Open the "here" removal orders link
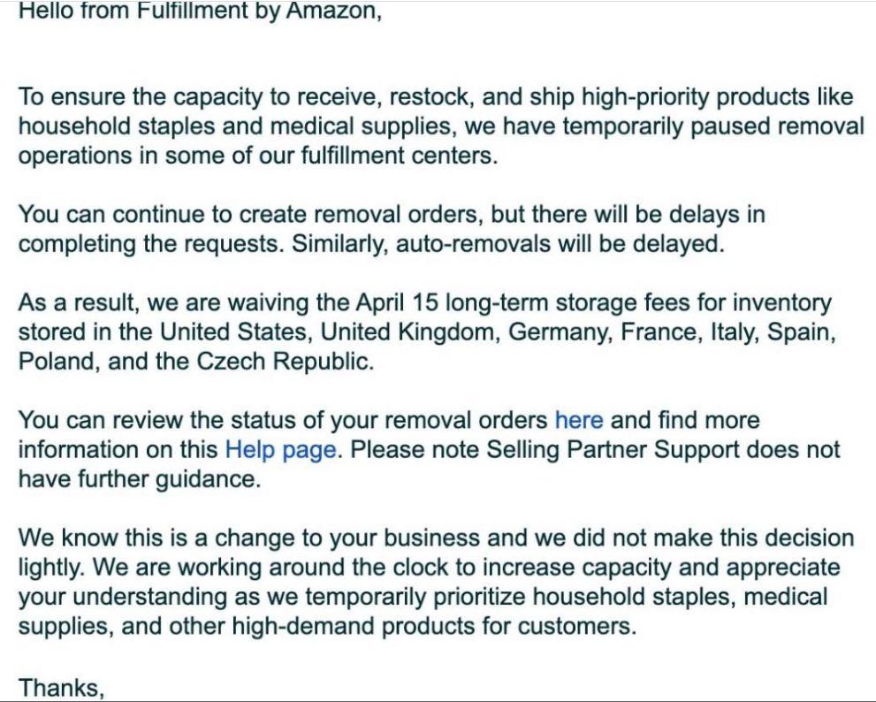876x702 pixels. tap(579, 420)
